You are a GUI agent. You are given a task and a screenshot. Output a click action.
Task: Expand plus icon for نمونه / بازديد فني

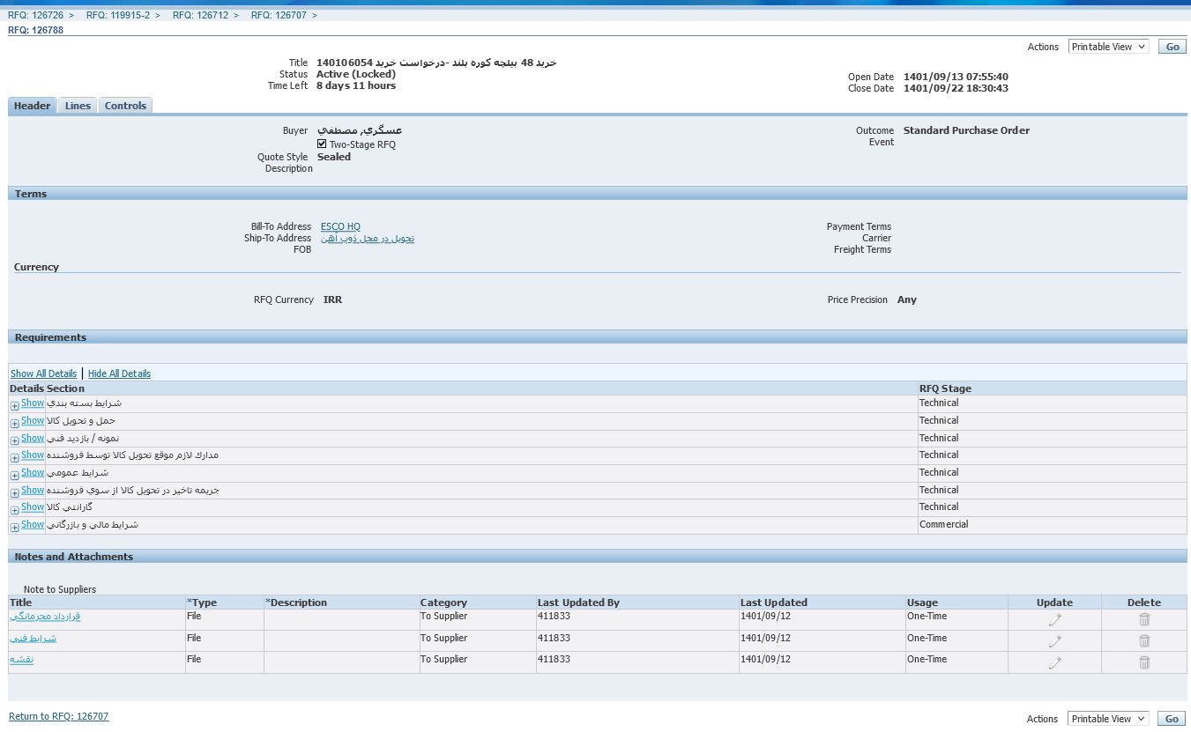coord(14,440)
